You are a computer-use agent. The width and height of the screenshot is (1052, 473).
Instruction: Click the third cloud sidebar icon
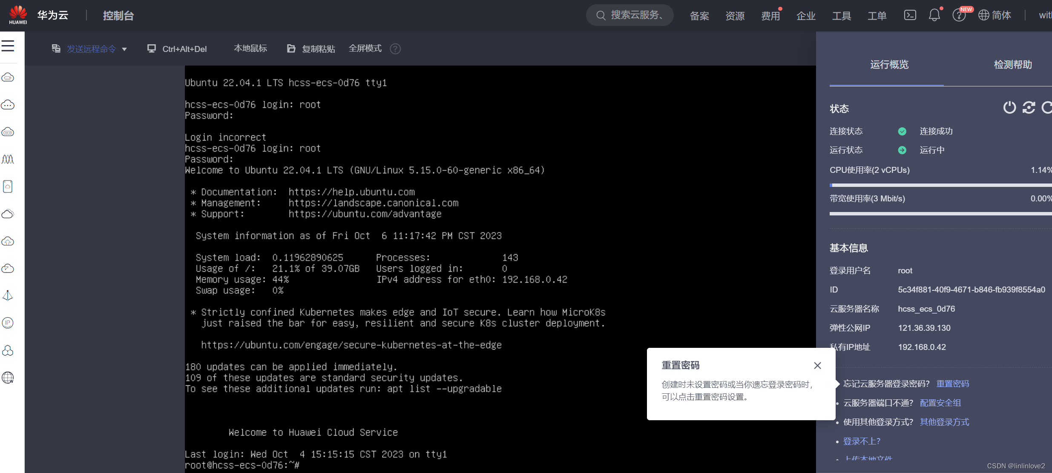pos(8,132)
